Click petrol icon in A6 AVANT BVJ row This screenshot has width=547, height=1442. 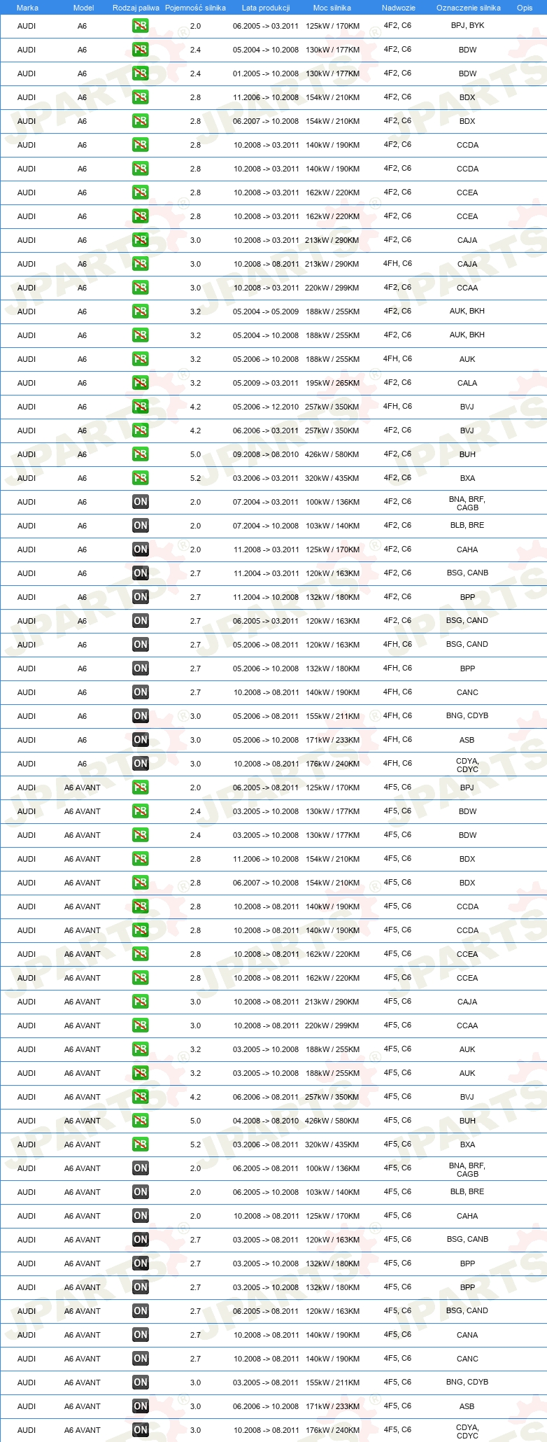click(140, 1097)
